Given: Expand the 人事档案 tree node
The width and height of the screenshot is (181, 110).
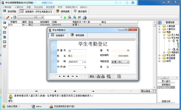Looking at the screenshot, I should [159, 26].
